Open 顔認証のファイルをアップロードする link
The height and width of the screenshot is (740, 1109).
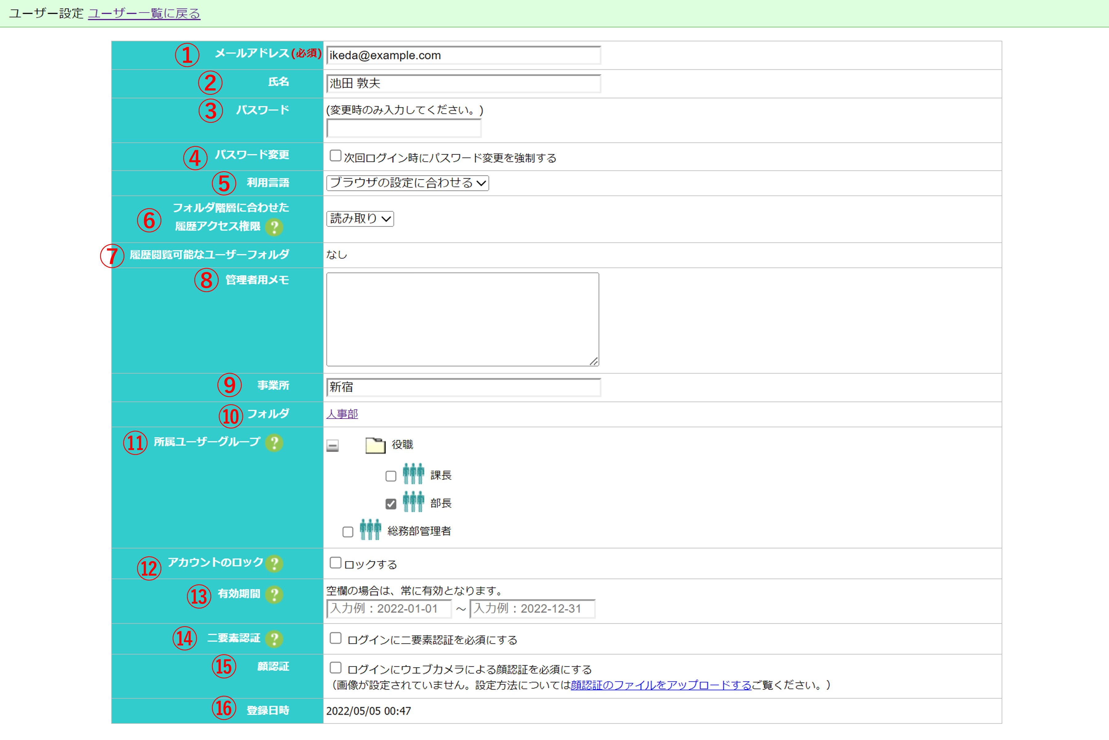(661, 685)
